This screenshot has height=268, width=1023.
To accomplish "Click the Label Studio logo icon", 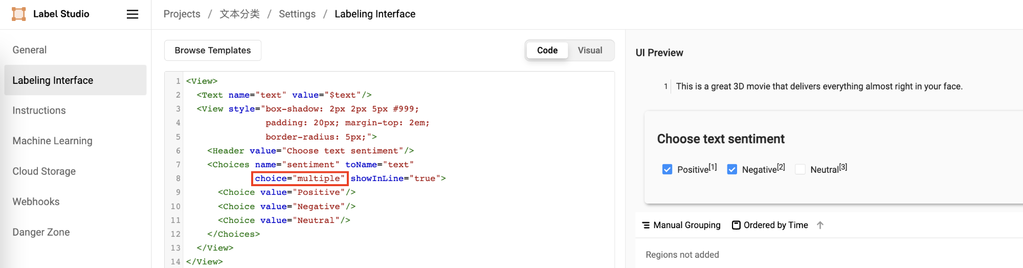I will 19,14.
